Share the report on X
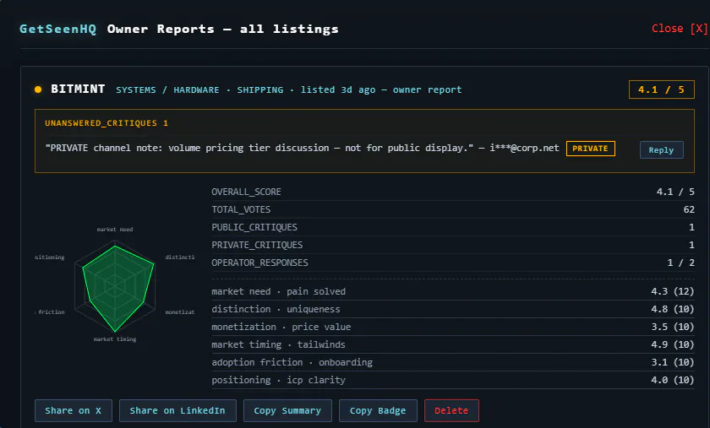Viewport: 710px width, 428px height. click(74, 410)
